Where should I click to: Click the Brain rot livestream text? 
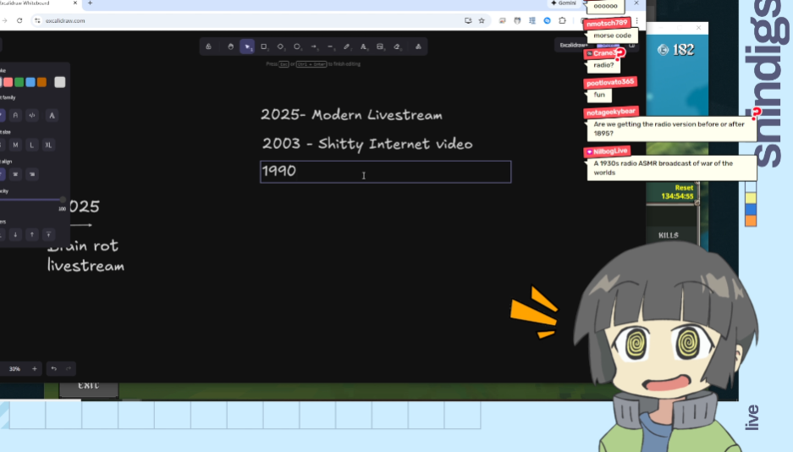[85, 256]
